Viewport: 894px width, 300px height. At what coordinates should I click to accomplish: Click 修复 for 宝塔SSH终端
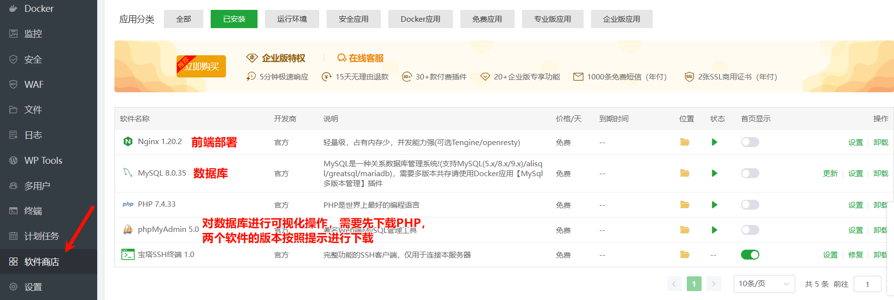tap(856, 255)
